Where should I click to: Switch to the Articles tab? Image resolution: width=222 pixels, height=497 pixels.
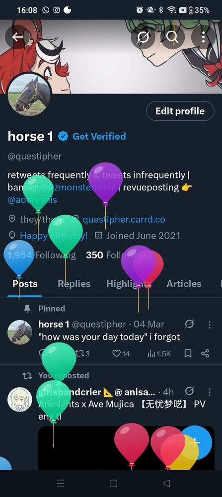click(x=184, y=284)
